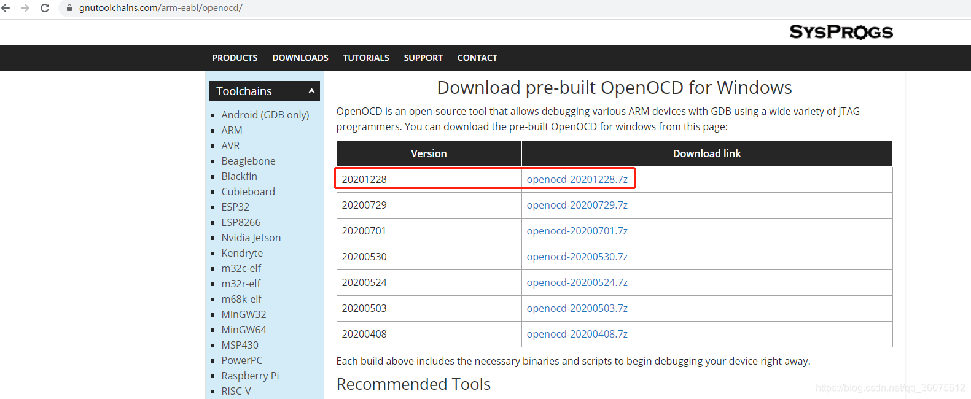Select version cell 20200503

[429, 308]
